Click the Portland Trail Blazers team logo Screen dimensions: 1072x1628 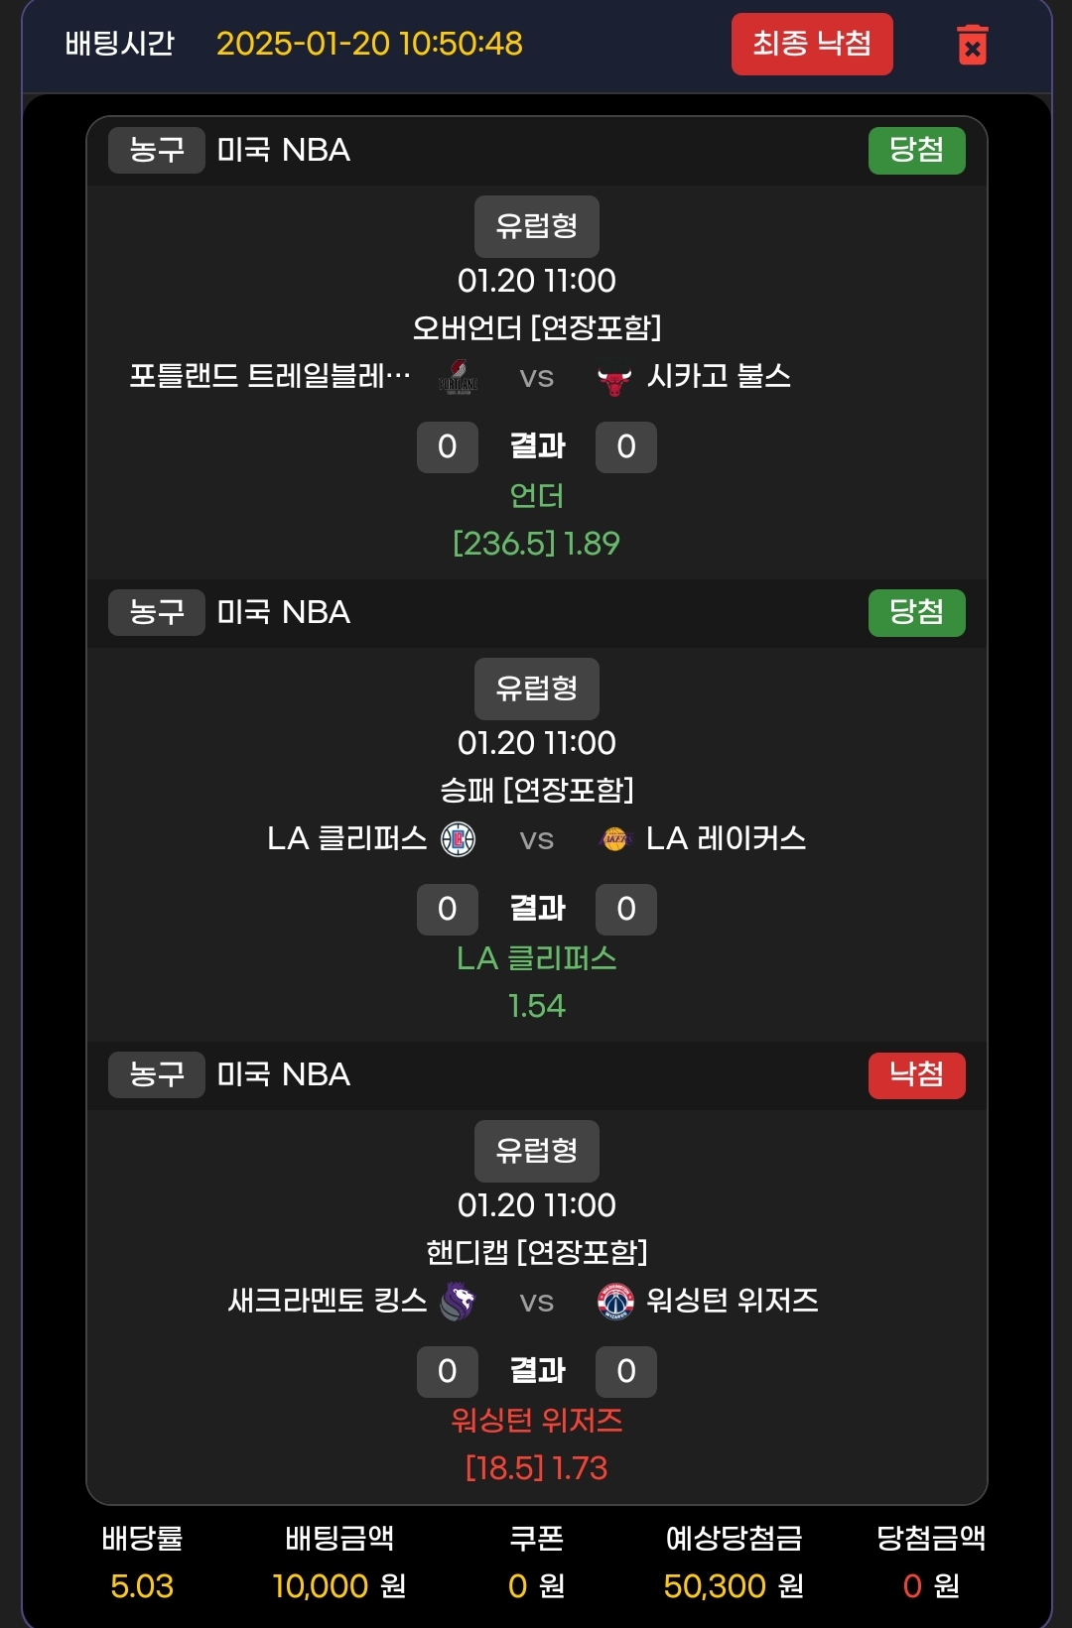coord(459,378)
